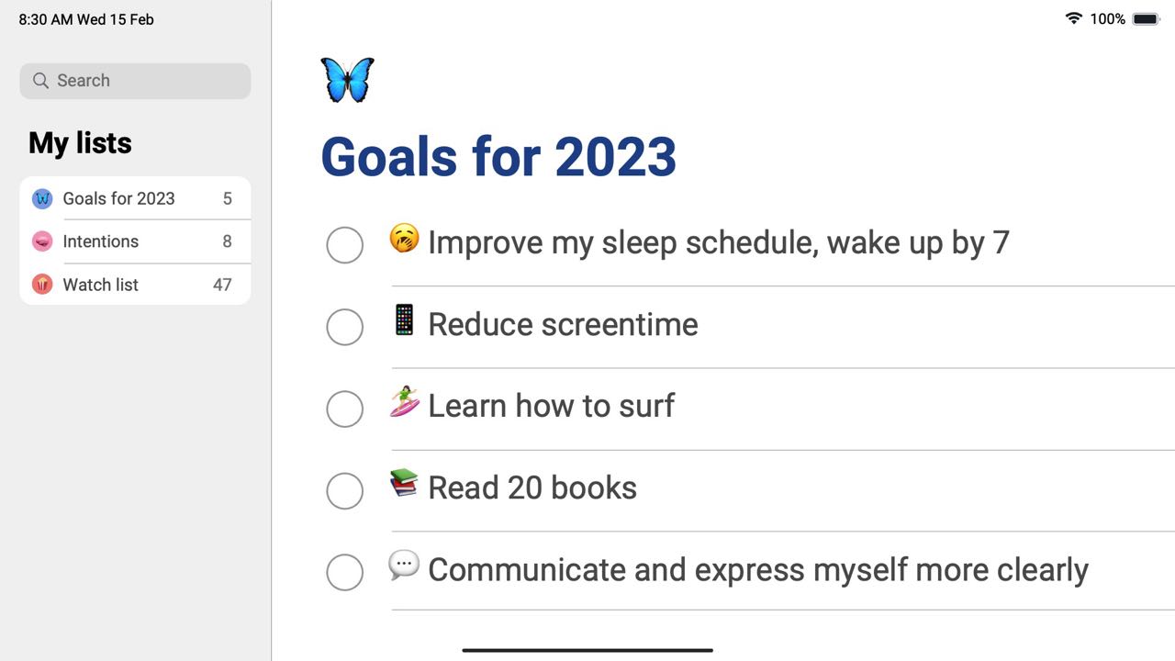This screenshot has width=1175, height=661.
Task: Click the yawning face emoji on sleep goal
Action: click(x=404, y=239)
